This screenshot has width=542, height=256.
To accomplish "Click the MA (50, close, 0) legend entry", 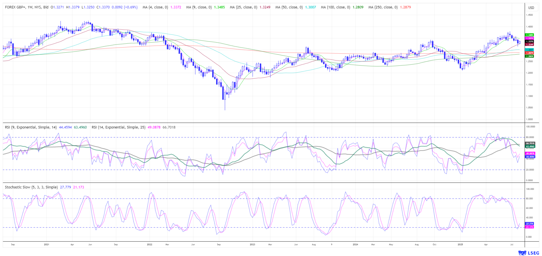I will 289,7.
